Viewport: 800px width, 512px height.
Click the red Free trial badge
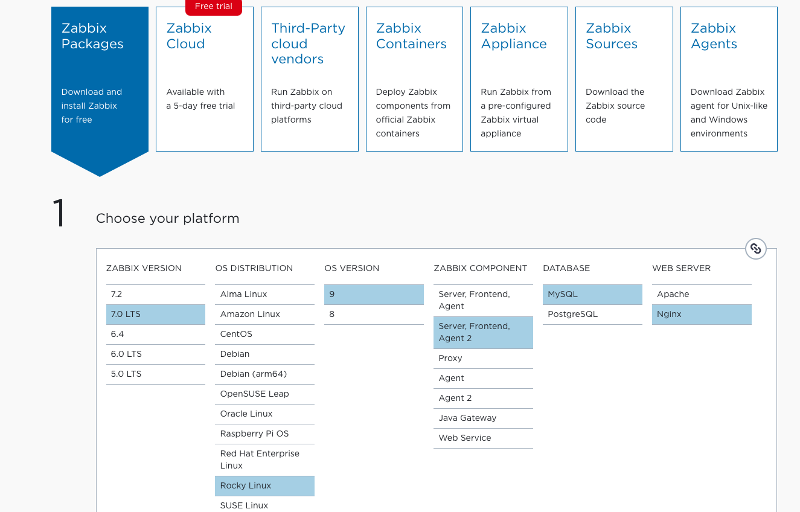(214, 7)
